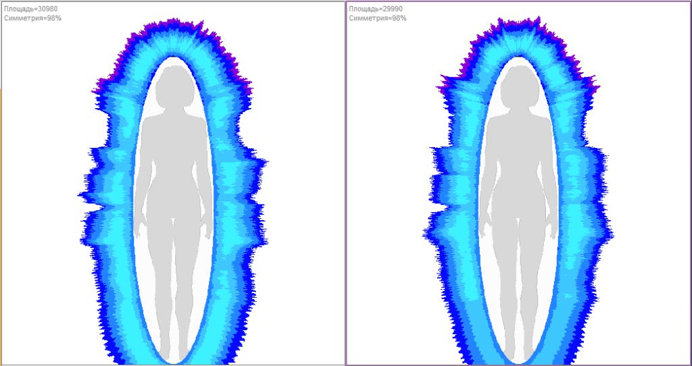Click the blue oval outline above the left figure's head

[x=175, y=58]
